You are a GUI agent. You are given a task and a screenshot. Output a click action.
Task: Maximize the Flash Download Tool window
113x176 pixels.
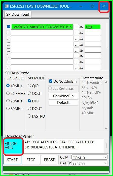tap(92, 6)
